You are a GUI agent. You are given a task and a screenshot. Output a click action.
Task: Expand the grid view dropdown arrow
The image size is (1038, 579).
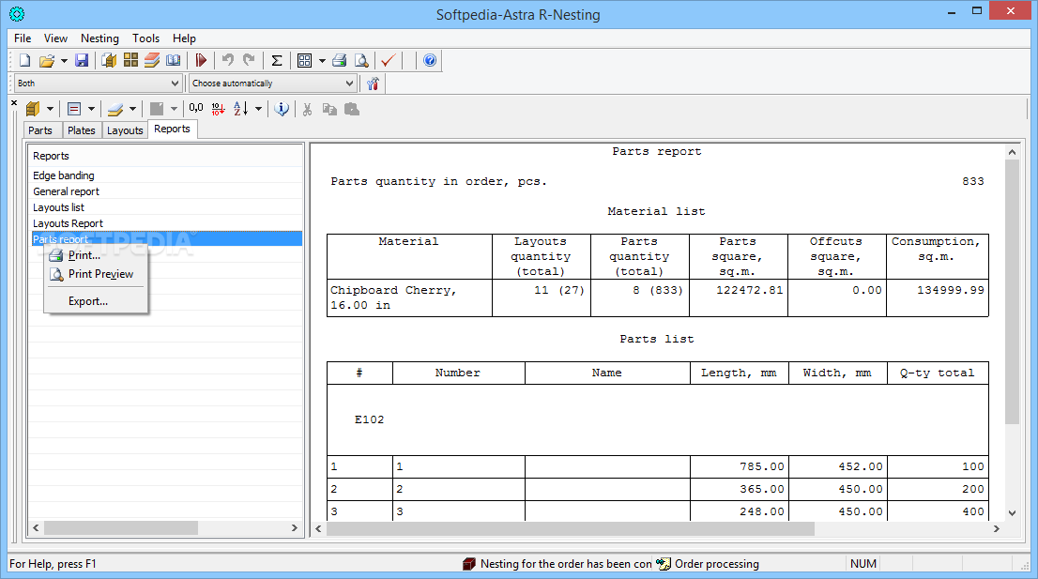pyautogui.click(x=322, y=60)
